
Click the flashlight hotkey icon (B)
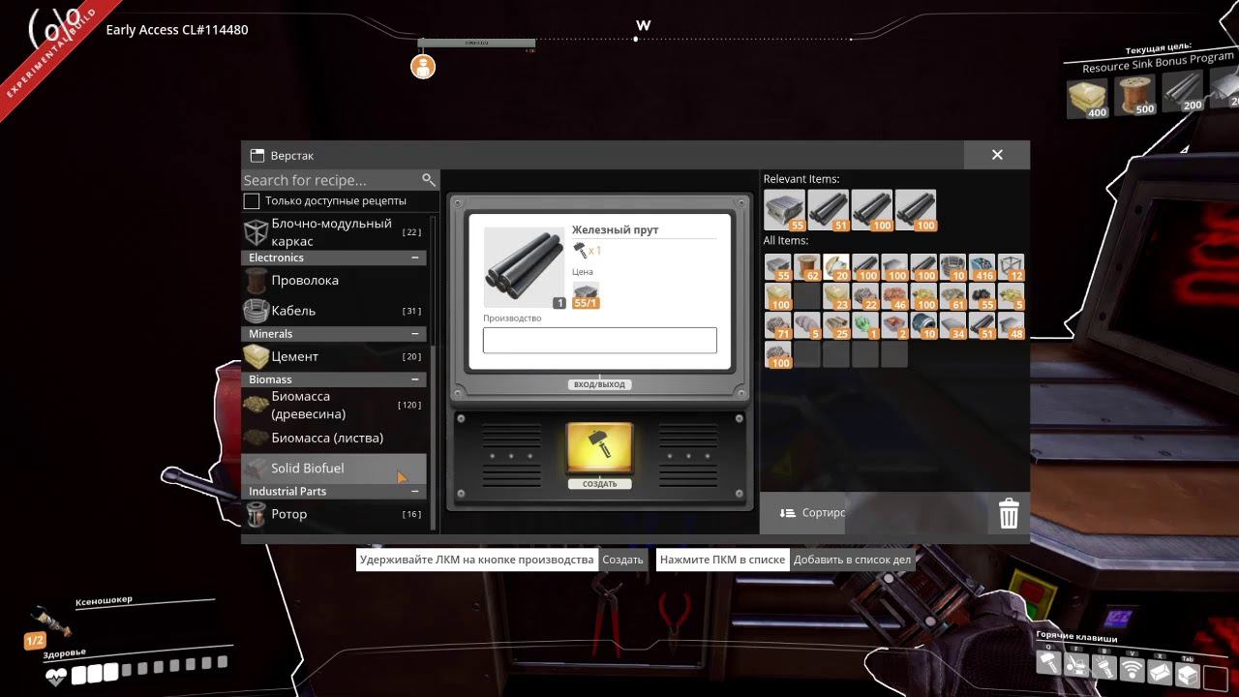pos(1103,667)
